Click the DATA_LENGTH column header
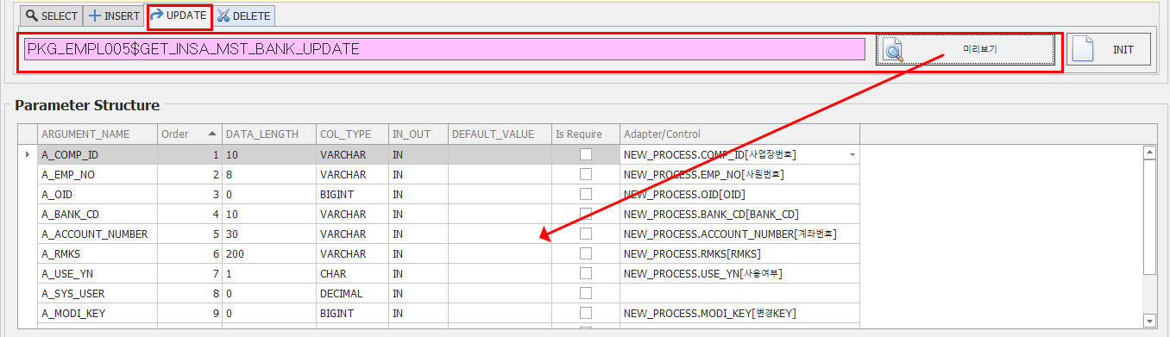The image size is (1170, 337). pyautogui.click(x=269, y=134)
